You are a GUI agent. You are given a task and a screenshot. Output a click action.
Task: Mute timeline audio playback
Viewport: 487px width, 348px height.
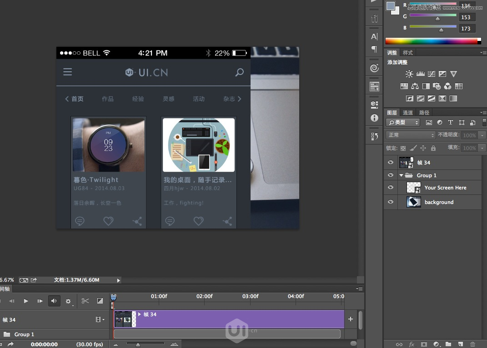click(54, 301)
